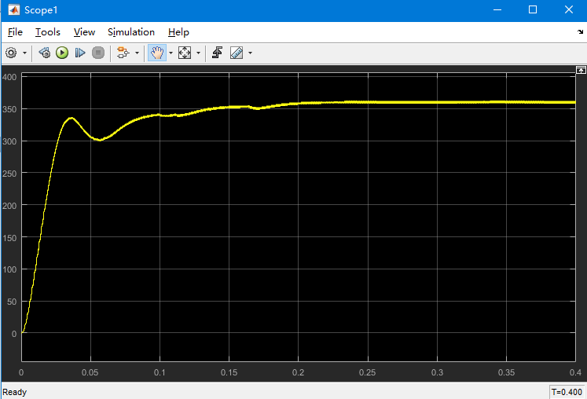This screenshot has width=587, height=399.
Task: Minimize the Scope1 window
Action: (497, 9)
